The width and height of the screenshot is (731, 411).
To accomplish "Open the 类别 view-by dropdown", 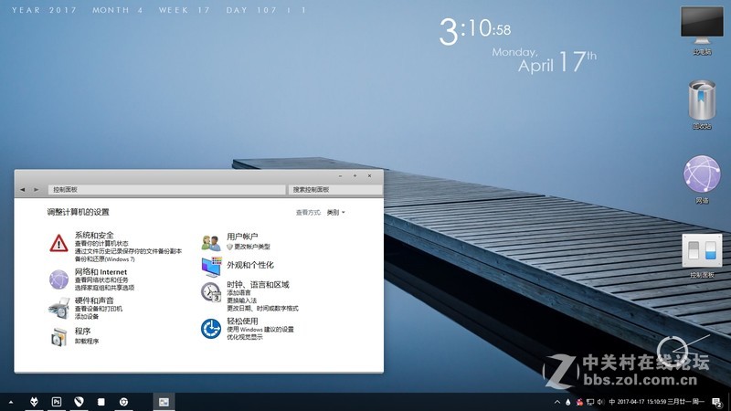I will coord(335,213).
